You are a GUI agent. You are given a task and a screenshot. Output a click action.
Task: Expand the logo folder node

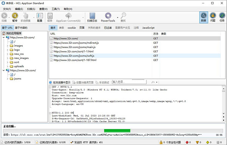tap(8, 50)
